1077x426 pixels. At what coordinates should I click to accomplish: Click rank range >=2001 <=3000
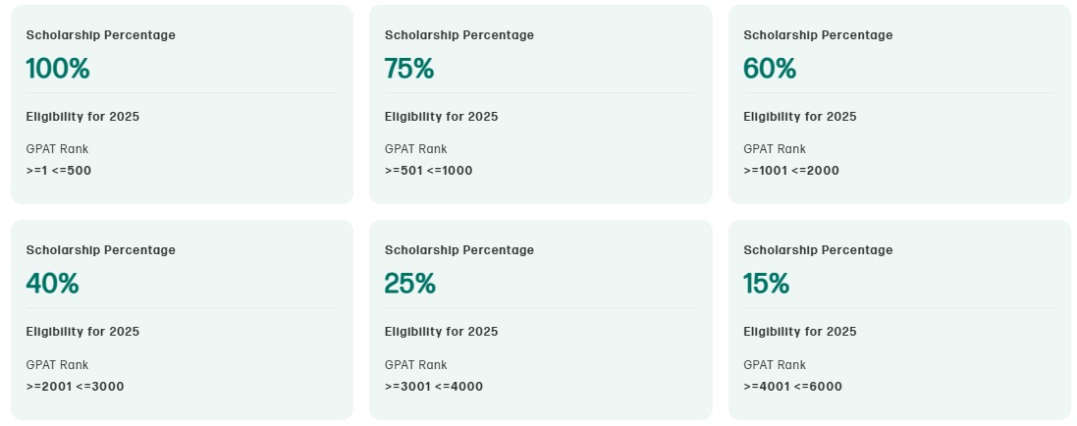75,386
